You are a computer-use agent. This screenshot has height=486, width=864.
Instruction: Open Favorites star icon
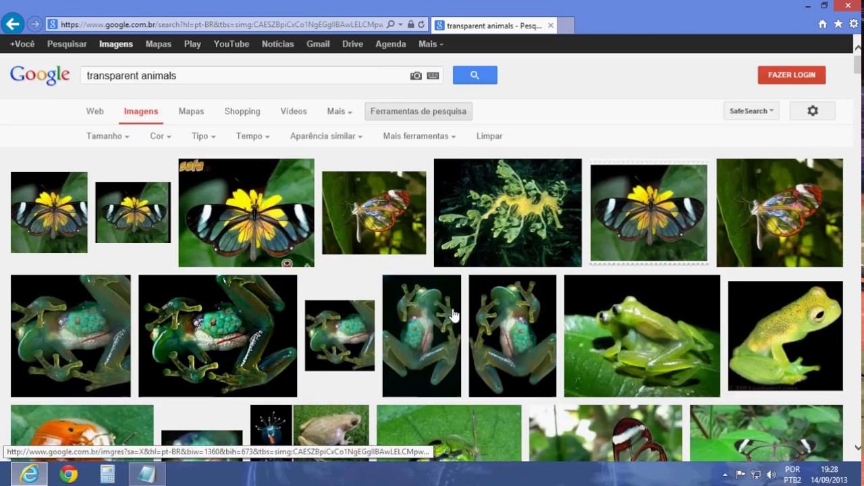(838, 24)
